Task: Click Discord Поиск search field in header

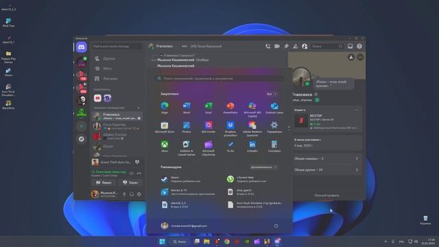Action: [x=327, y=46]
